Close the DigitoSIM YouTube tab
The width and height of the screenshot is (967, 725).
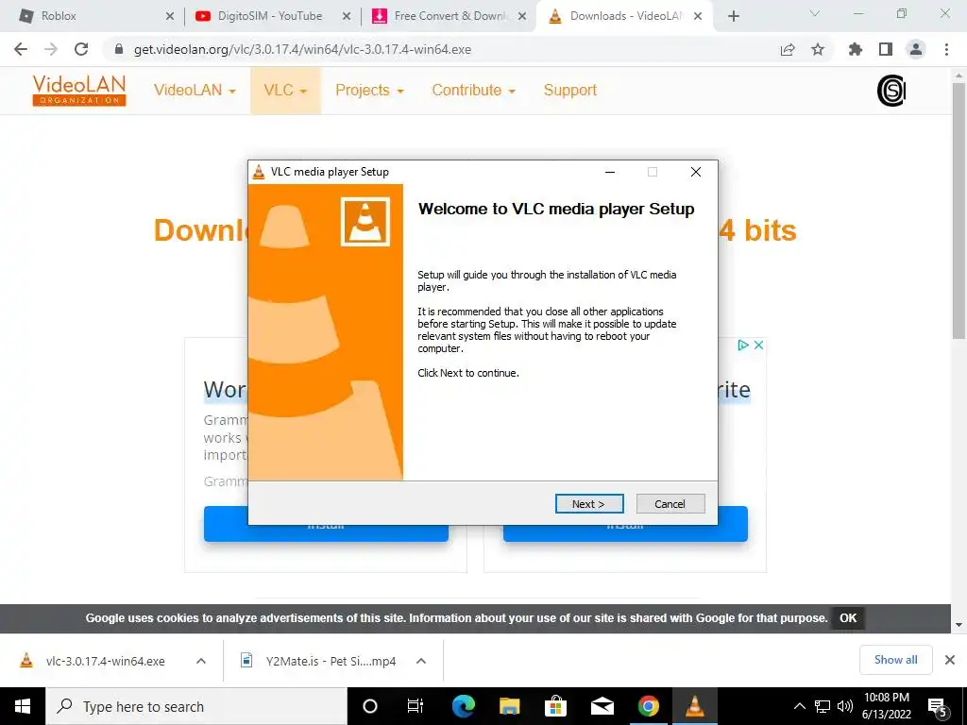pyautogui.click(x=347, y=17)
